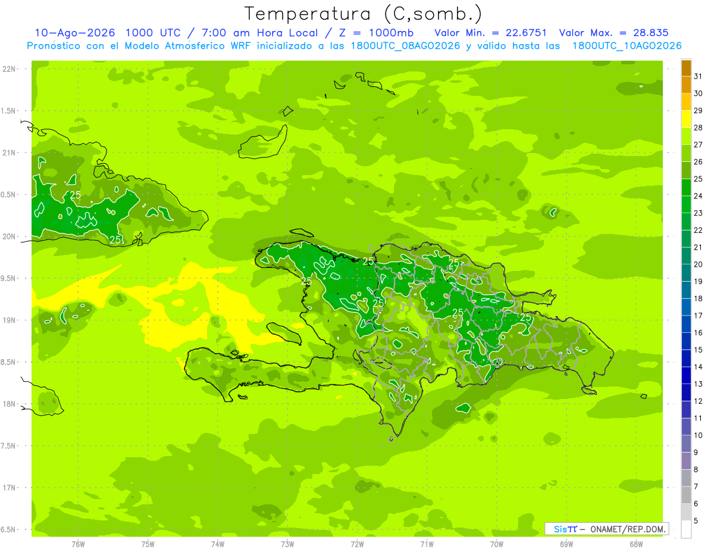The height and width of the screenshot is (552, 714).
Task: Click legend value '14'
Action: click(698, 367)
